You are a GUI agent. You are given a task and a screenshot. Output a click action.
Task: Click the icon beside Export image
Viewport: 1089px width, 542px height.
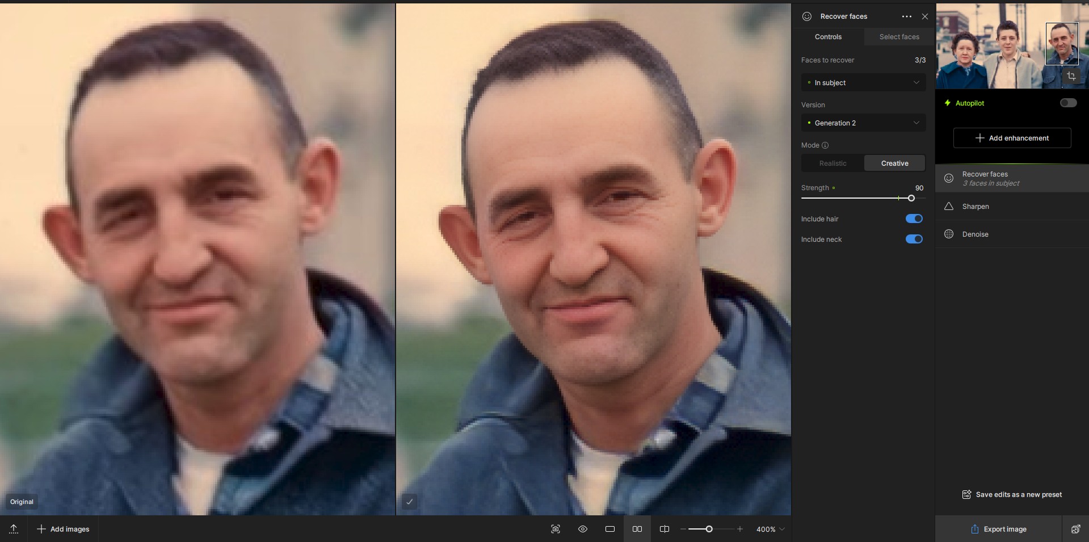coord(1075,529)
